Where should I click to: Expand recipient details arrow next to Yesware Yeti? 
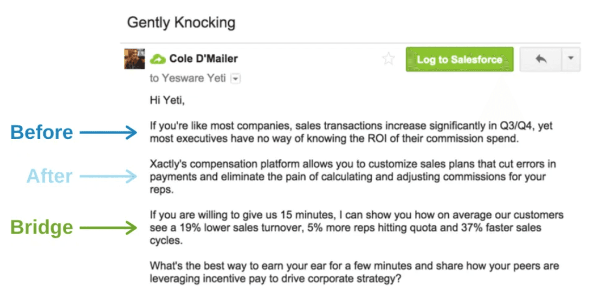pyautogui.click(x=236, y=79)
